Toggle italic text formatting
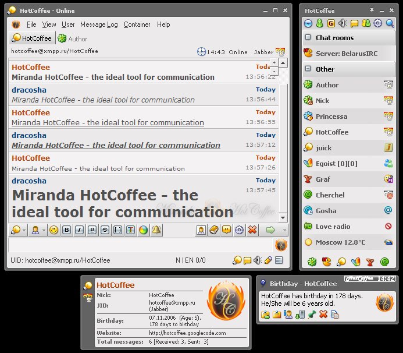 (x=80, y=230)
